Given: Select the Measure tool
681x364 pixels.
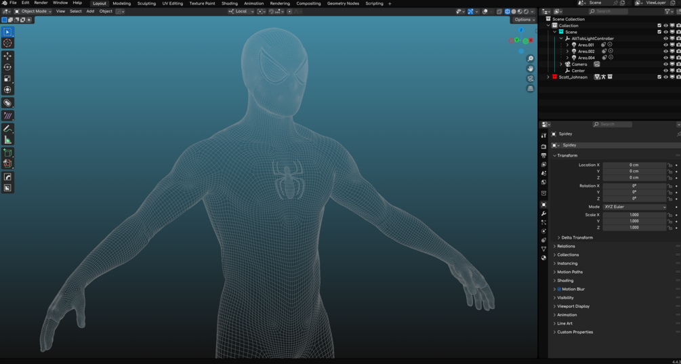Looking at the screenshot, I should [7, 140].
